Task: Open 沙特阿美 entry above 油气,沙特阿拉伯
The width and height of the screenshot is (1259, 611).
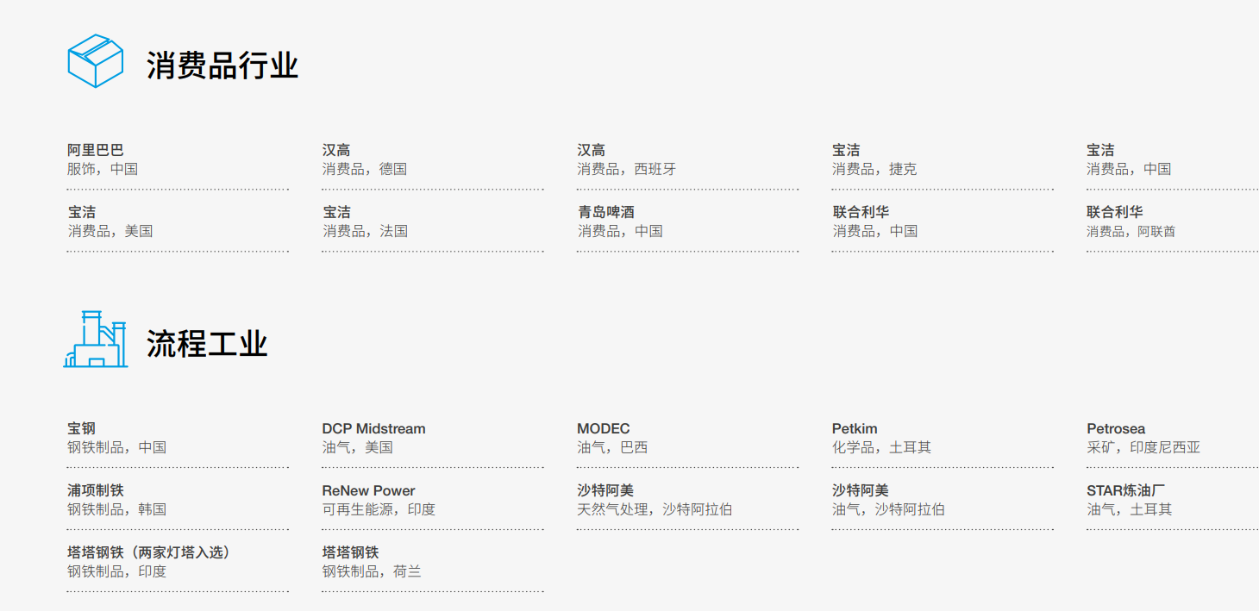Action: (861, 490)
